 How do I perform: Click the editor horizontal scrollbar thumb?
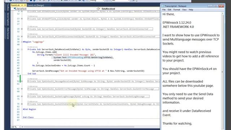(x=79, y=127)
